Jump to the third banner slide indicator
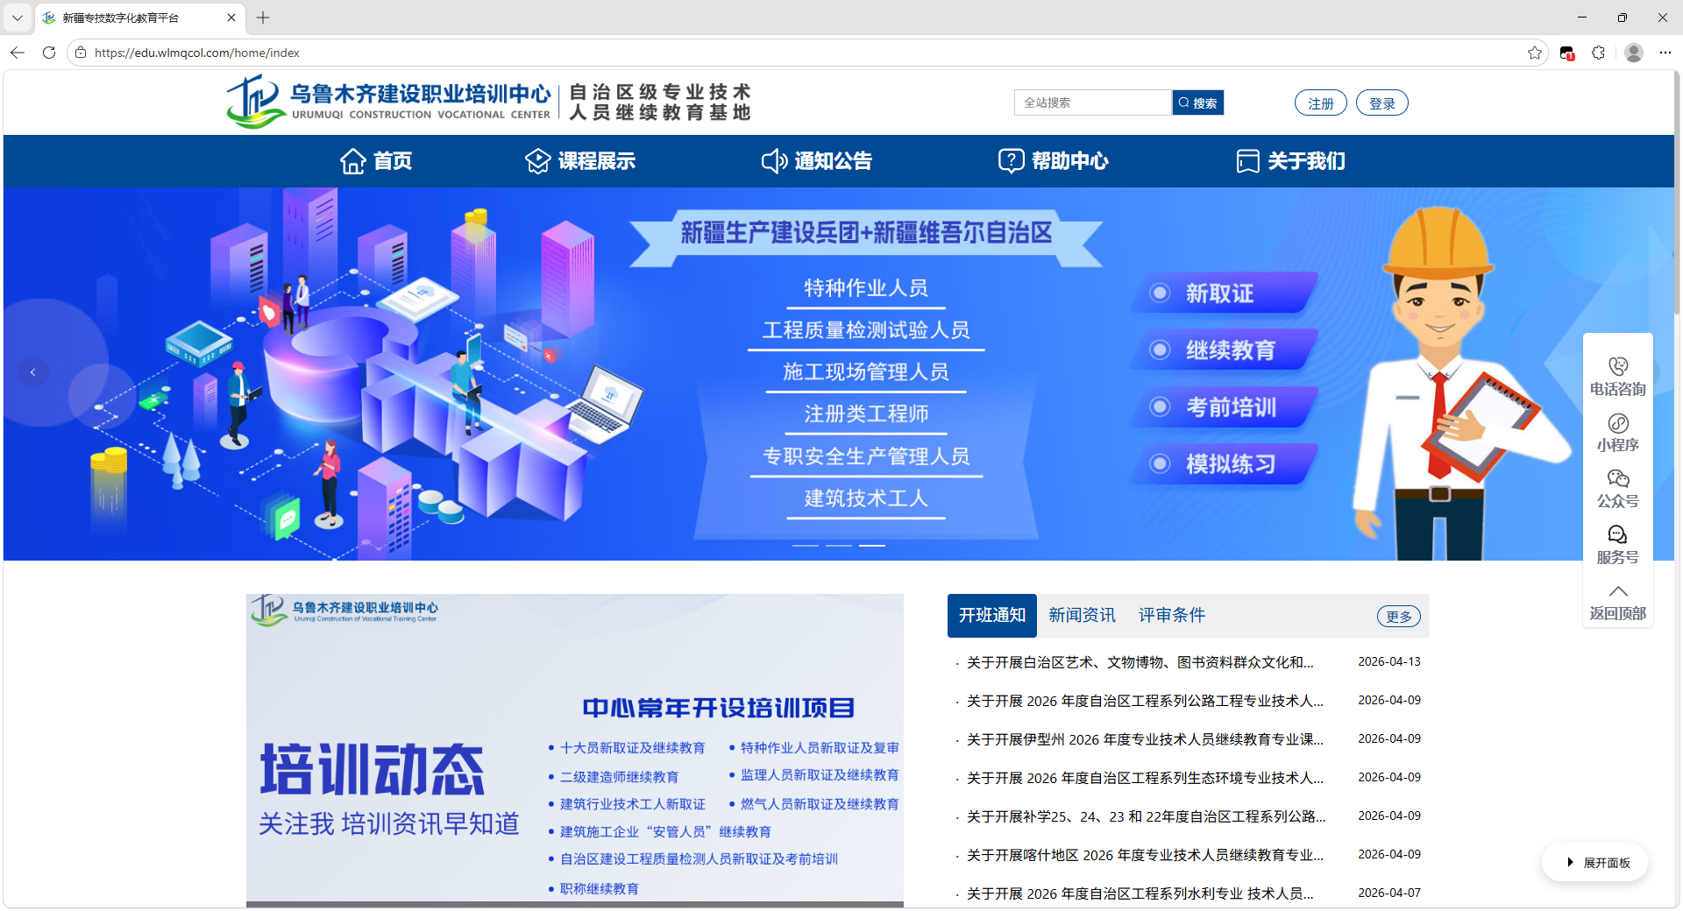The width and height of the screenshot is (1683, 911). point(871,546)
